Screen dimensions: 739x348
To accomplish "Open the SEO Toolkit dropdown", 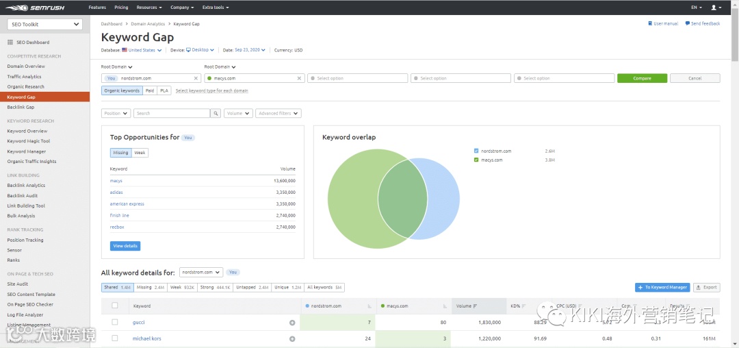I will (x=44, y=25).
